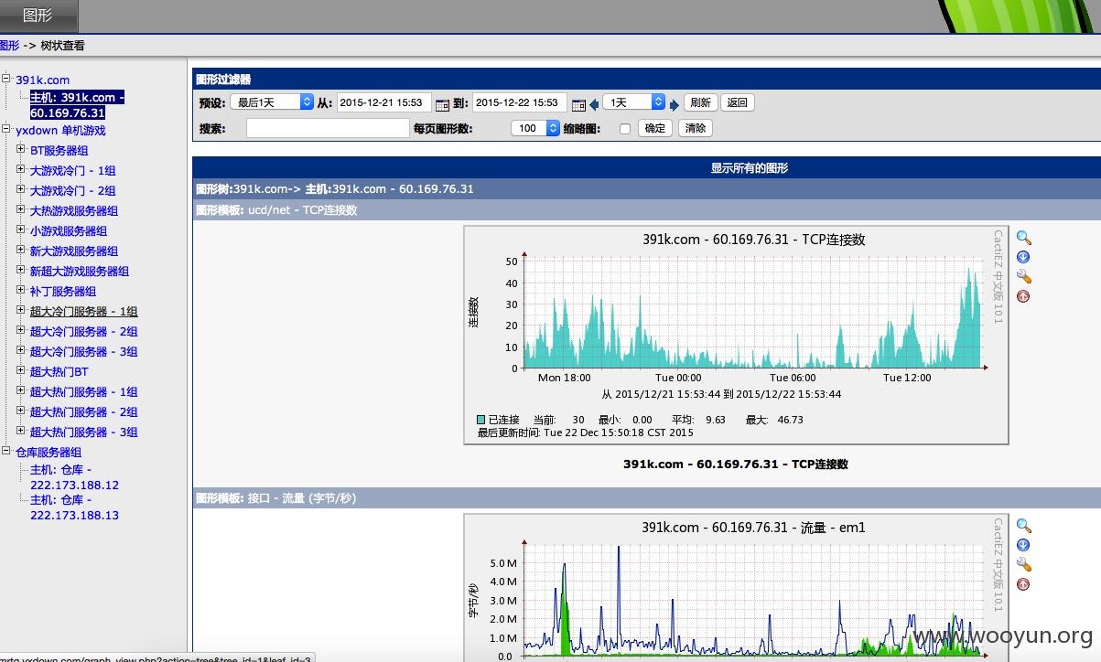Open the 超大热门服务器 - 3组 link
This screenshot has width=1101, height=662.
(84, 432)
